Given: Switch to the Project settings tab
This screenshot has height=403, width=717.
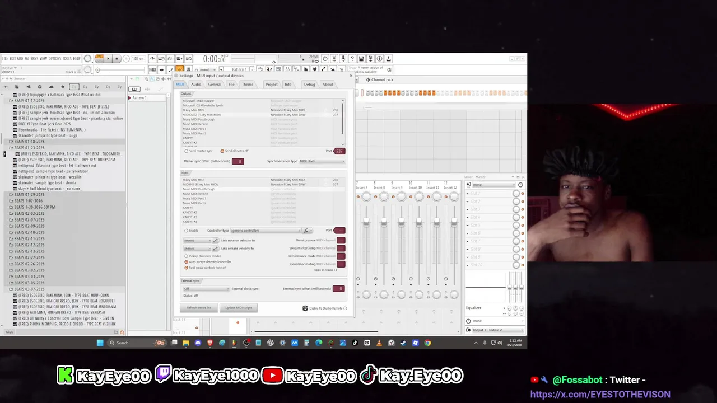Looking at the screenshot, I should coord(272,85).
